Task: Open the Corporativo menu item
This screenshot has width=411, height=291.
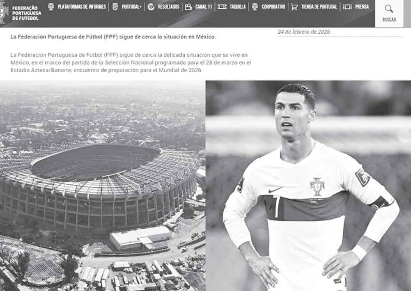Action: point(273,7)
